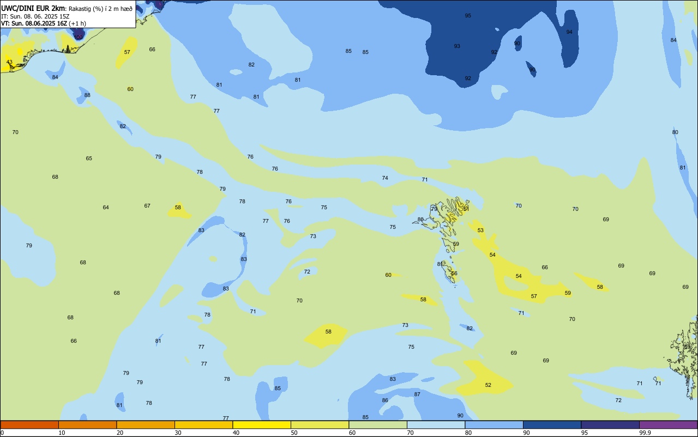This screenshot has height=437, width=698.
Task: Click the value 51 over the islands
Action: pos(466,209)
